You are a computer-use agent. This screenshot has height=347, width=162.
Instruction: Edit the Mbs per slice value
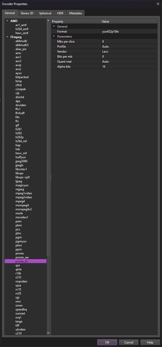point(129,42)
